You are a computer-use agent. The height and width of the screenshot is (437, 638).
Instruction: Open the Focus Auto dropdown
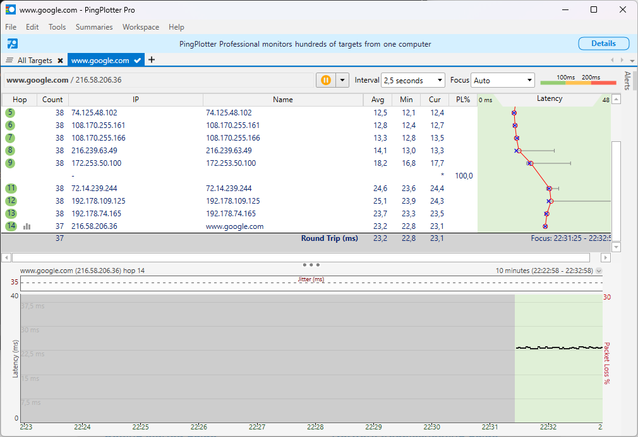(x=503, y=81)
